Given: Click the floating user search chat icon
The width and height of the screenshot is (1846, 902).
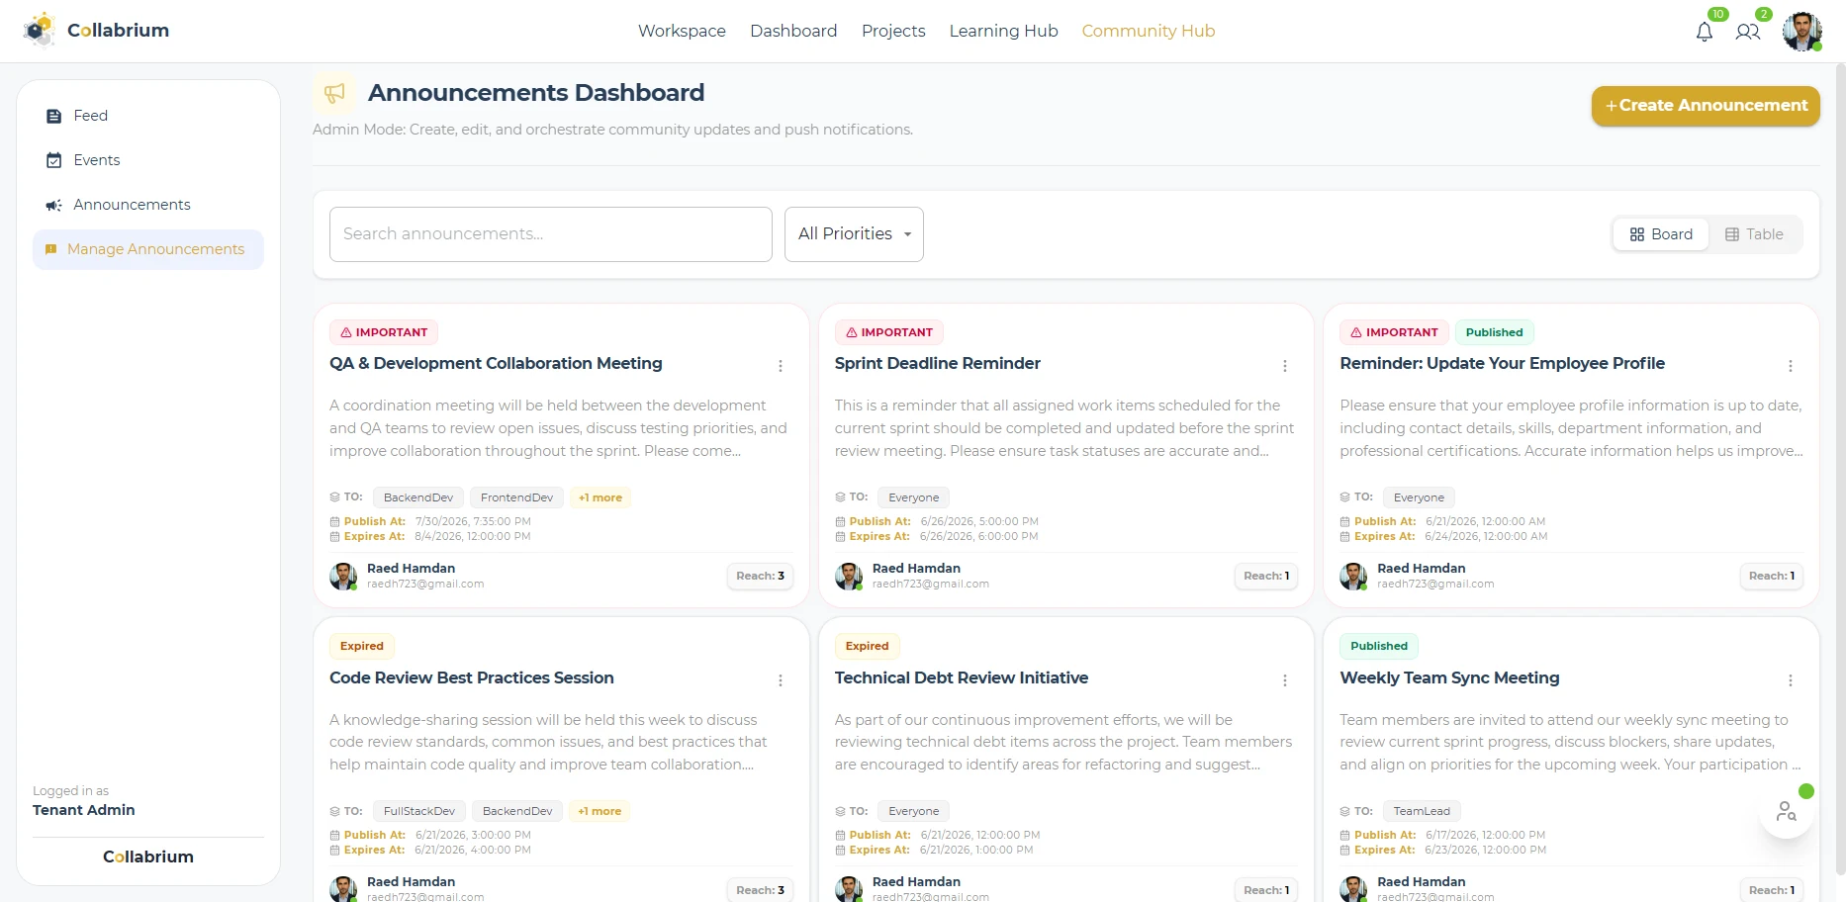Looking at the screenshot, I should (x=1787, y=812).
